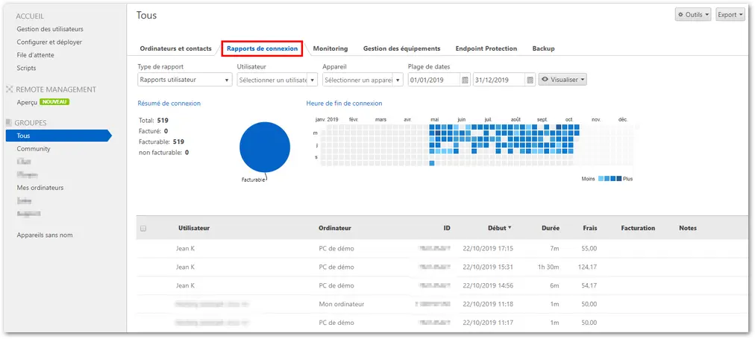The width and height of the screenshot is (755, 339).
Task: Switch to the Monitoring tab
Action: pyautogui.click(x=330, y=48)
